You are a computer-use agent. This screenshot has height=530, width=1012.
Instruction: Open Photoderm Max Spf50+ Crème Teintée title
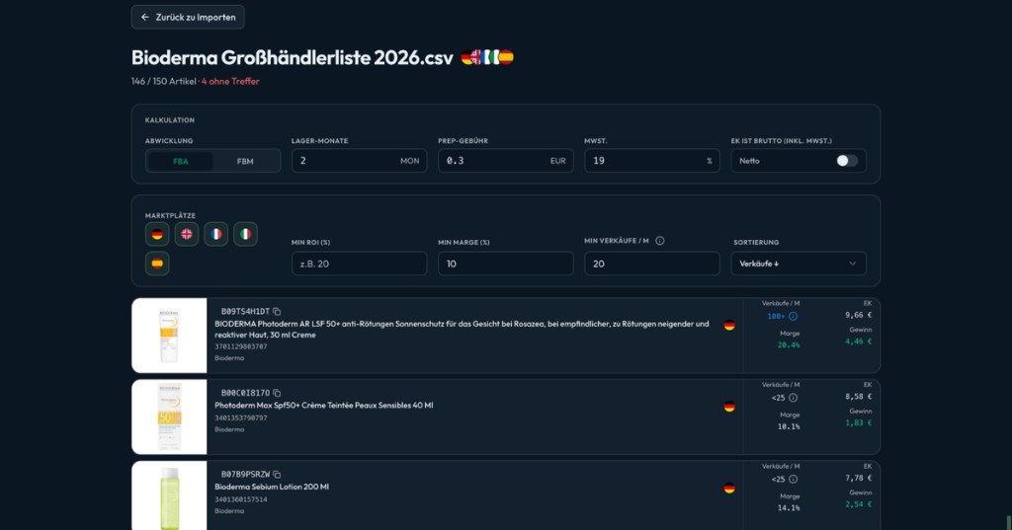point(324,405)
